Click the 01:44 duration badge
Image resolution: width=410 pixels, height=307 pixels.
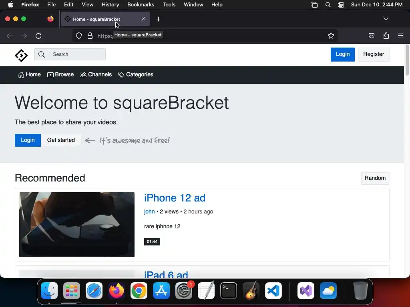[152, 242]
